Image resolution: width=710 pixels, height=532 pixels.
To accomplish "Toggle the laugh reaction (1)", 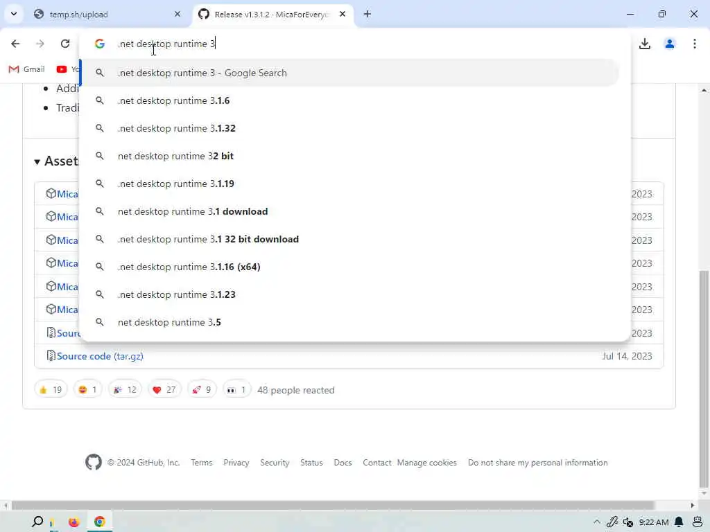I will tap(88, 389).
